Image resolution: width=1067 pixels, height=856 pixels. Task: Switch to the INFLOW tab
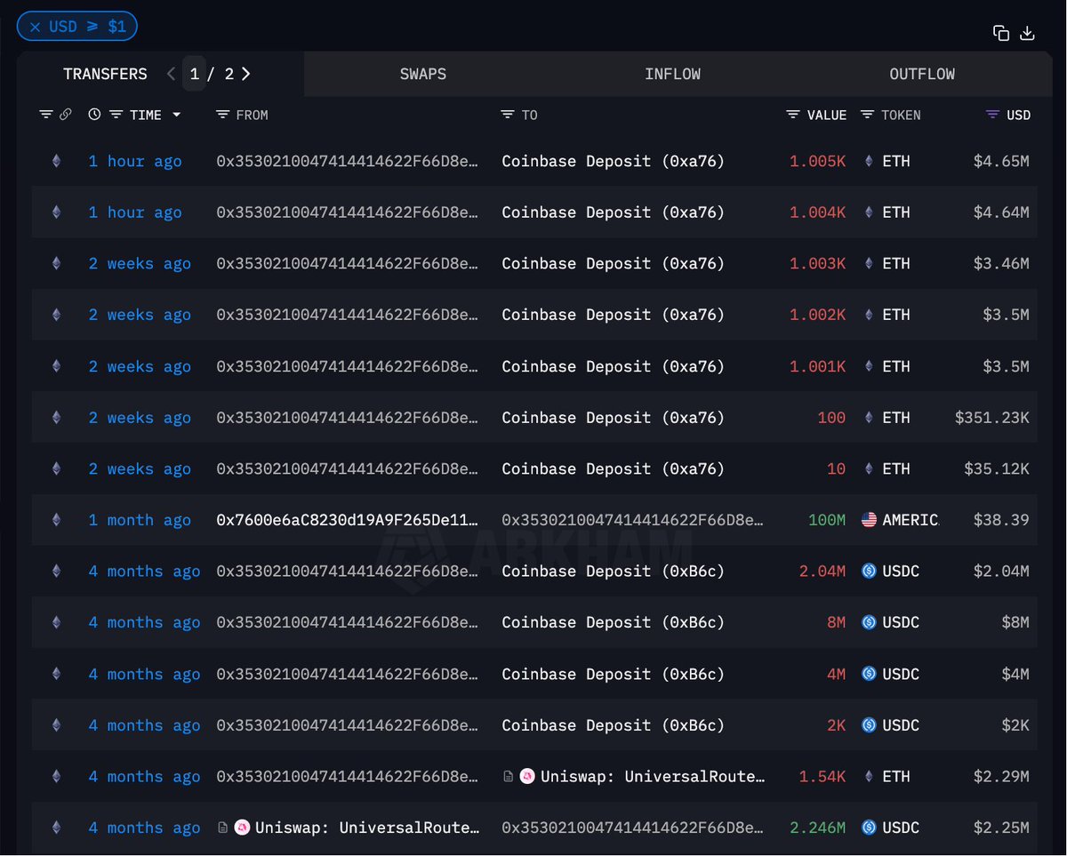pyautogui.click(x=672, y=74)
